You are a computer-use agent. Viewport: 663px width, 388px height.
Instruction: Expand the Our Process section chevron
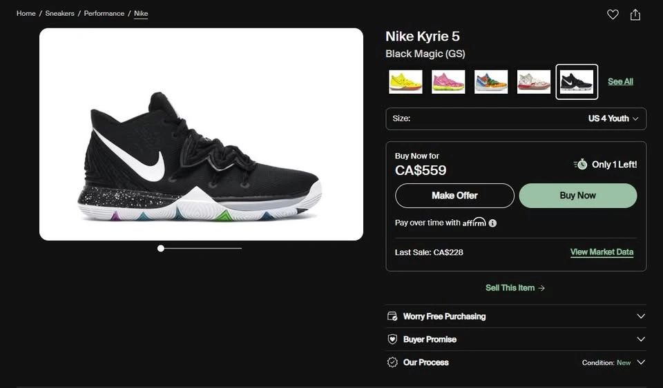641,363
